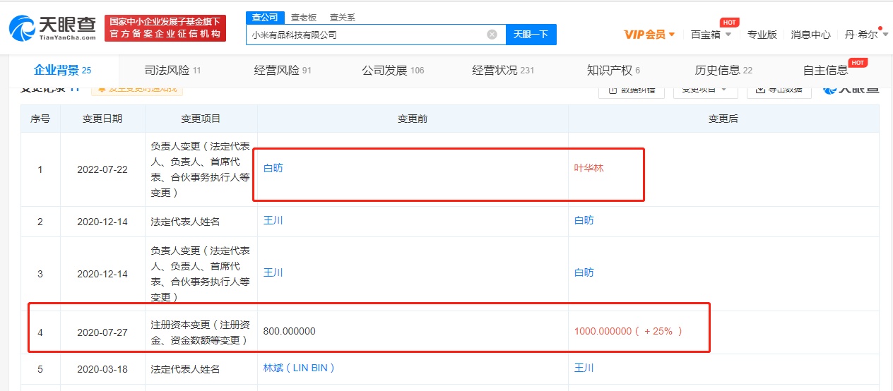
Task: Click the 800.000000 registered capital value
Action: point(289,332)
